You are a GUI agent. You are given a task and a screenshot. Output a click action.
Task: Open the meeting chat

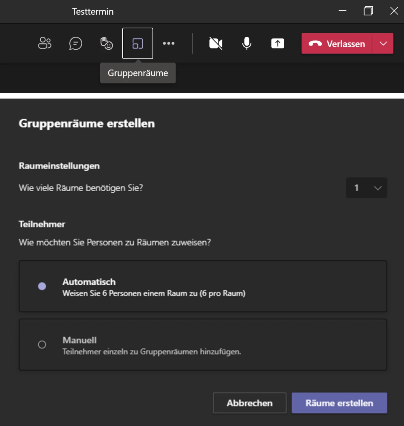(x=76, y=43)
